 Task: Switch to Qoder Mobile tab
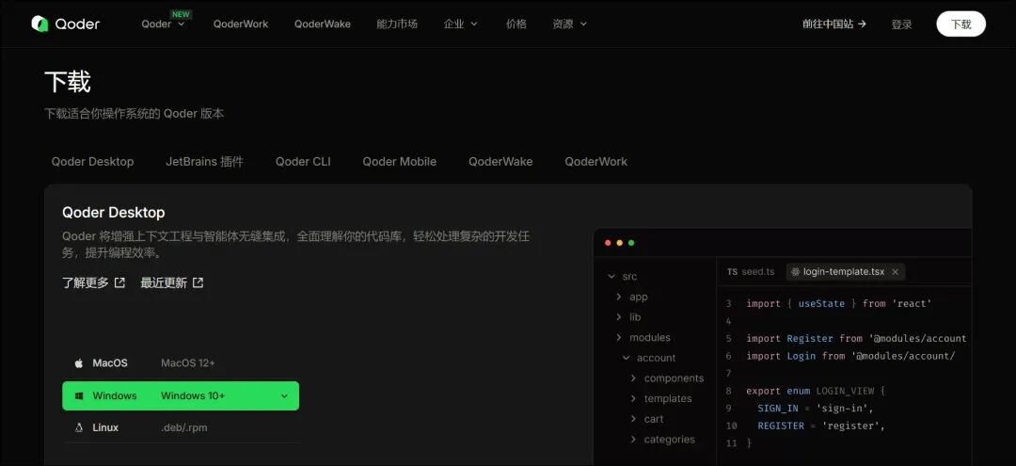point(399,161)
